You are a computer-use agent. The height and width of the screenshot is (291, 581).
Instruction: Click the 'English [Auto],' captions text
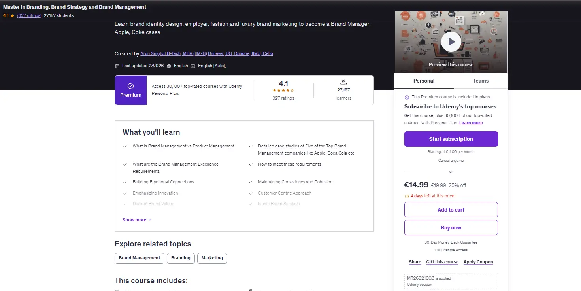coord(212,66)
